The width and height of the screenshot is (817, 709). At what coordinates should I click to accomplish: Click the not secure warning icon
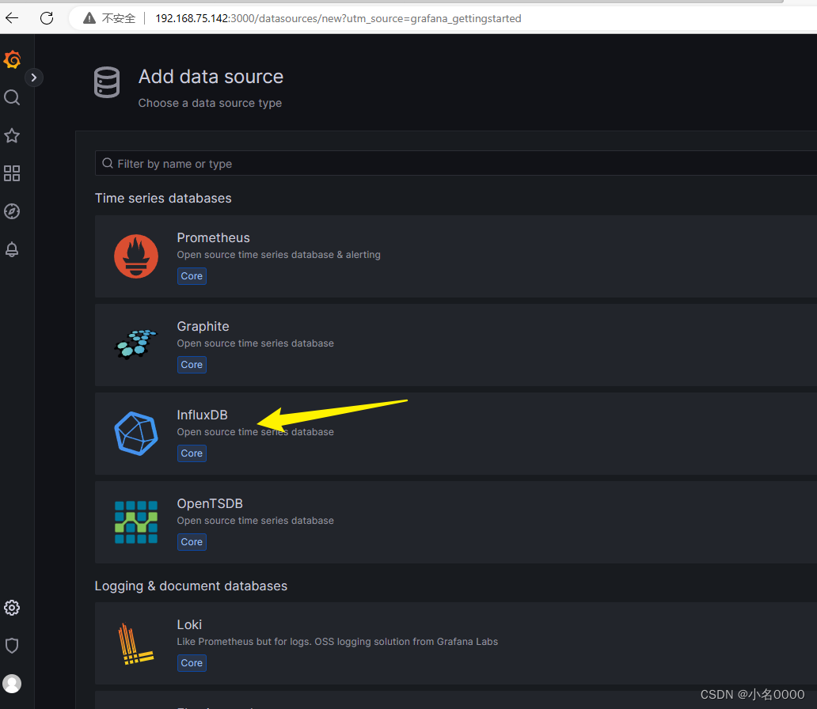(x=89, y=18)
